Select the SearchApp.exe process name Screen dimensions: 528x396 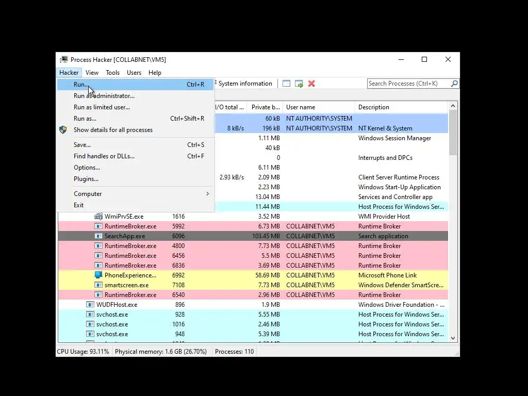[x=125, y=236]
